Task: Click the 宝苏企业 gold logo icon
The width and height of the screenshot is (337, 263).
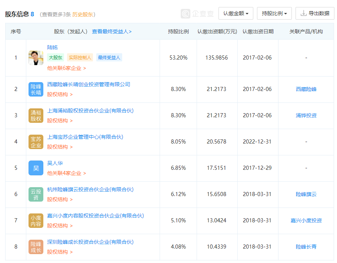Action: pyautogui.click(x=36, y=142)
